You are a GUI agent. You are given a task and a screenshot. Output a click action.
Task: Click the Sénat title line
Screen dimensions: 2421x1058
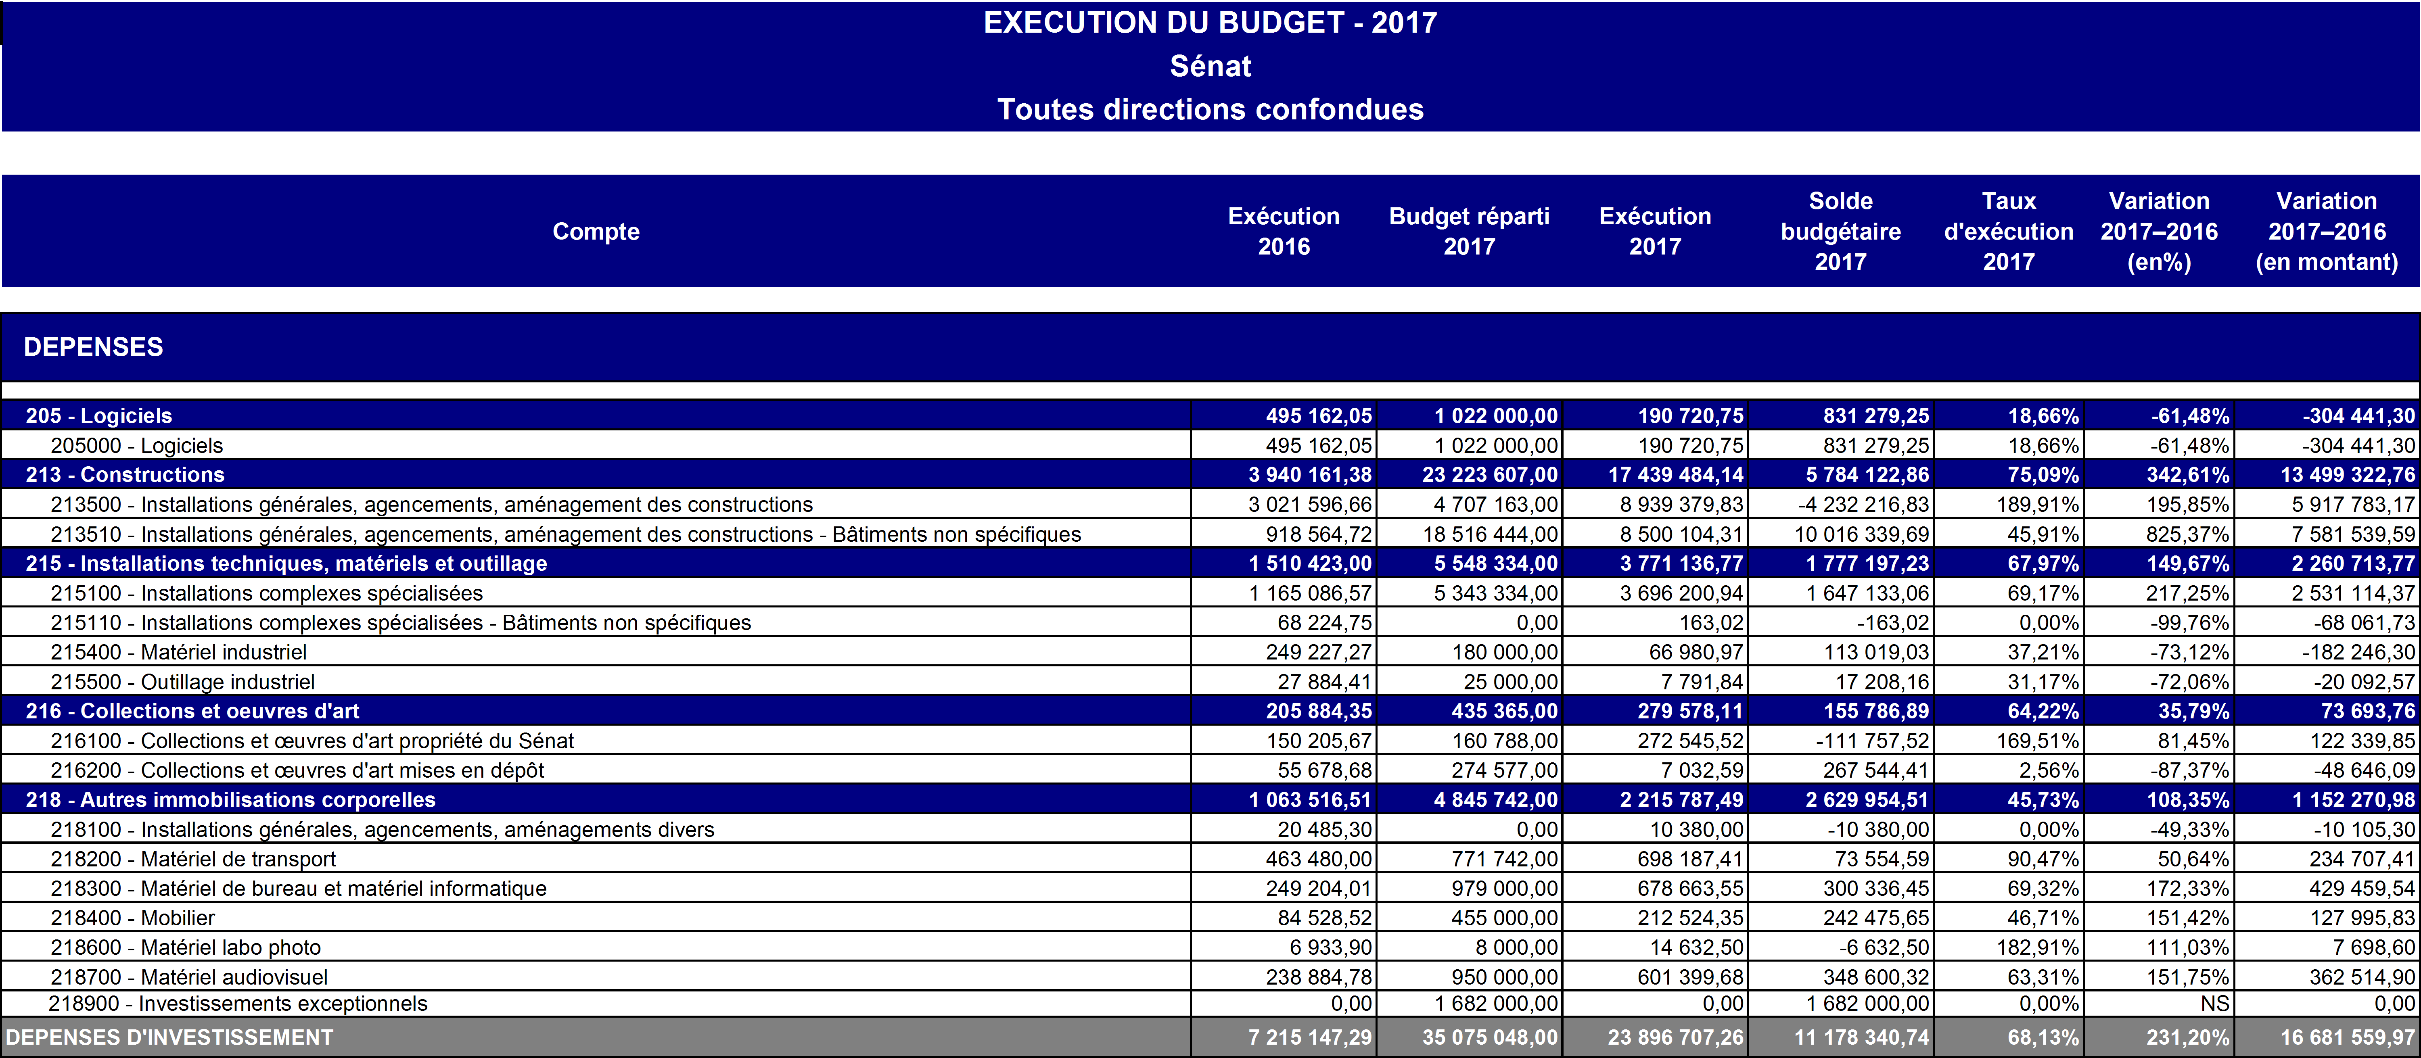click(x=1210, y=66)
